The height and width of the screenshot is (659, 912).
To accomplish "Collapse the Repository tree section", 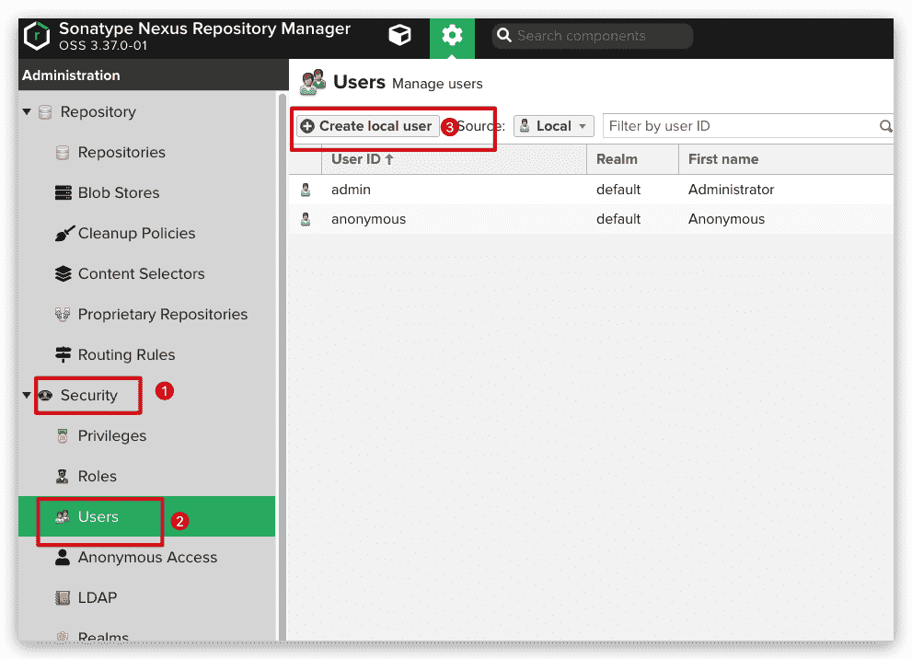I will tap(27, 112).
